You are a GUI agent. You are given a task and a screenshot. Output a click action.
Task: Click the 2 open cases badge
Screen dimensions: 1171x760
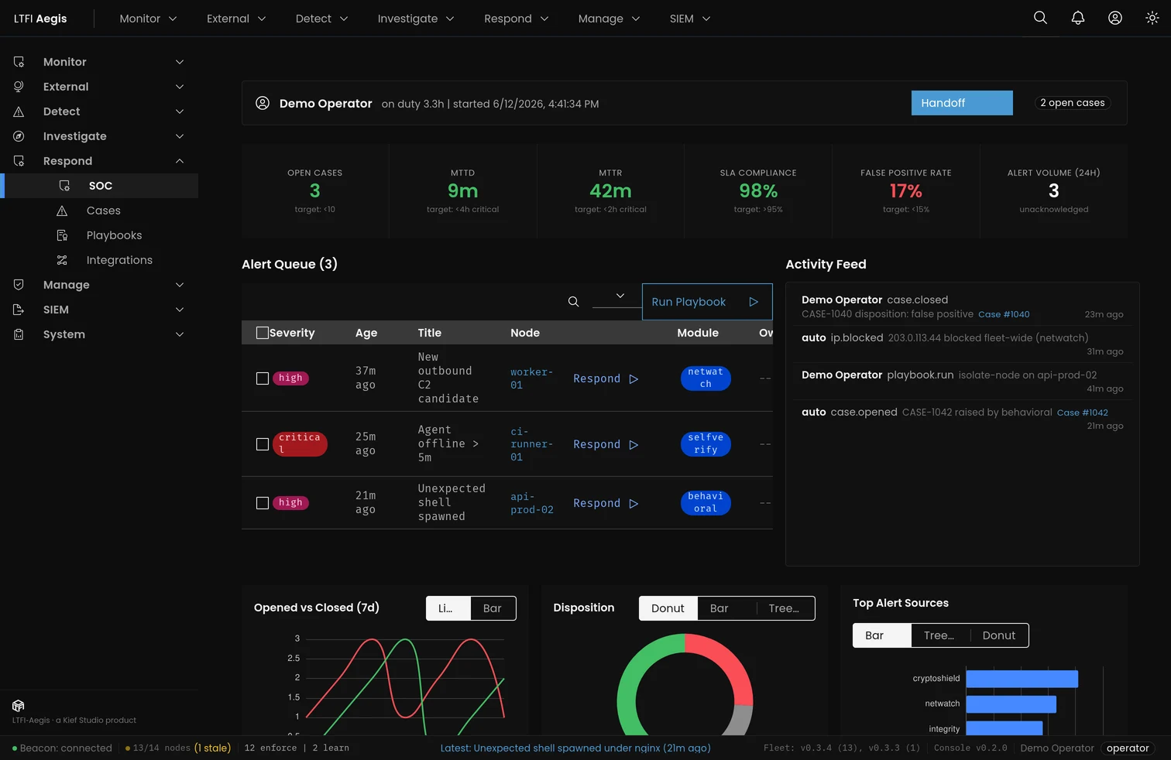[1073, 103]
